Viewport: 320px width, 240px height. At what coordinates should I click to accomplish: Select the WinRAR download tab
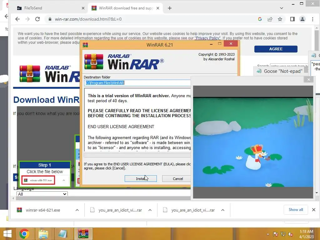tap(126, 8)
